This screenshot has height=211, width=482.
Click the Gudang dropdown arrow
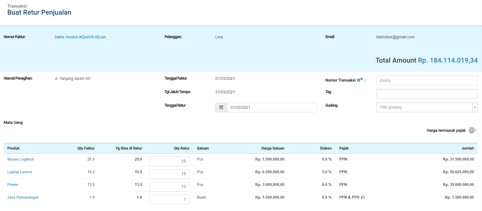click(475, 107)
